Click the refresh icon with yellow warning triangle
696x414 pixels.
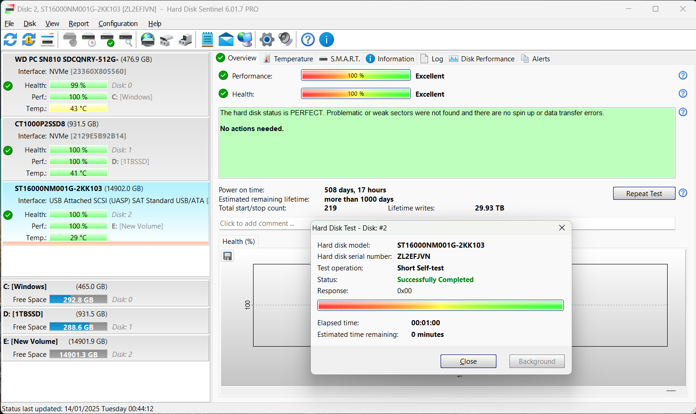pyautogui.click(x=29, y=39)
